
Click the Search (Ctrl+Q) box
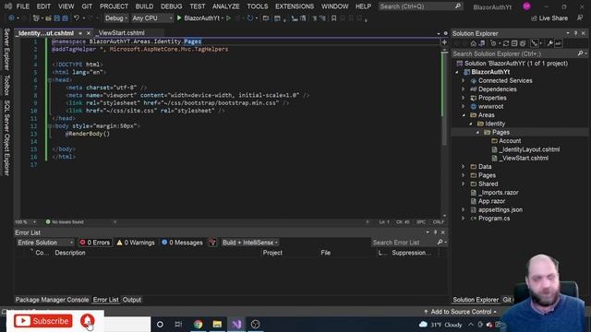(x=420, y=6)
